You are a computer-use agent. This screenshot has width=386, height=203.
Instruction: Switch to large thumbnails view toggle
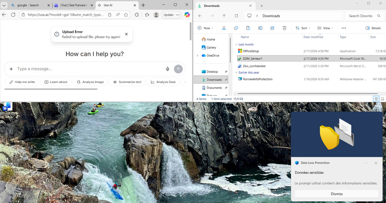click(x=382, y=99)
